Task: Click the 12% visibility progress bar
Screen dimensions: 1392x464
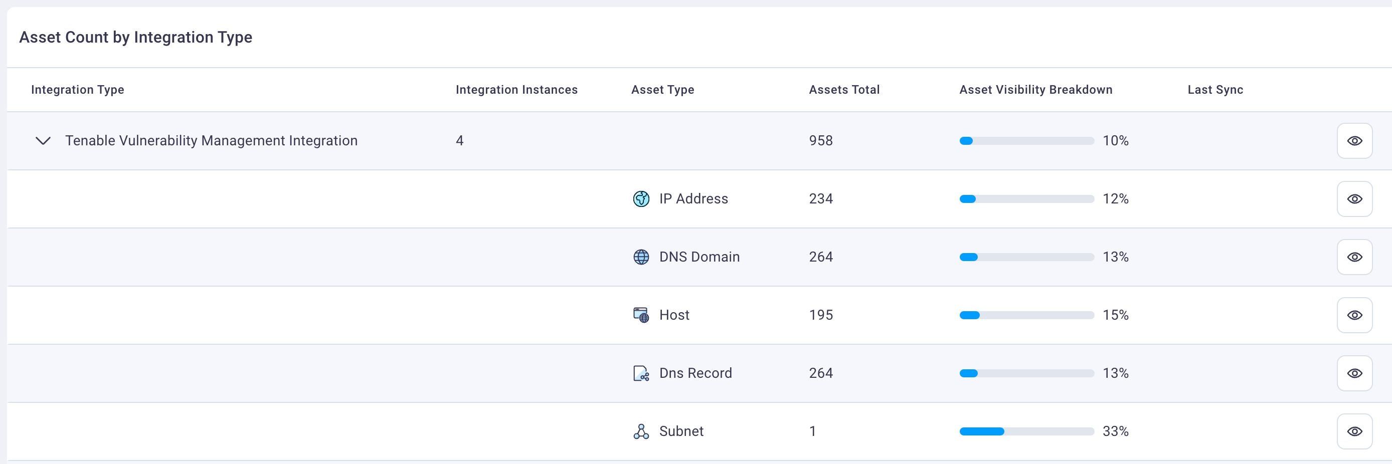Action: tap(1027, 199)
